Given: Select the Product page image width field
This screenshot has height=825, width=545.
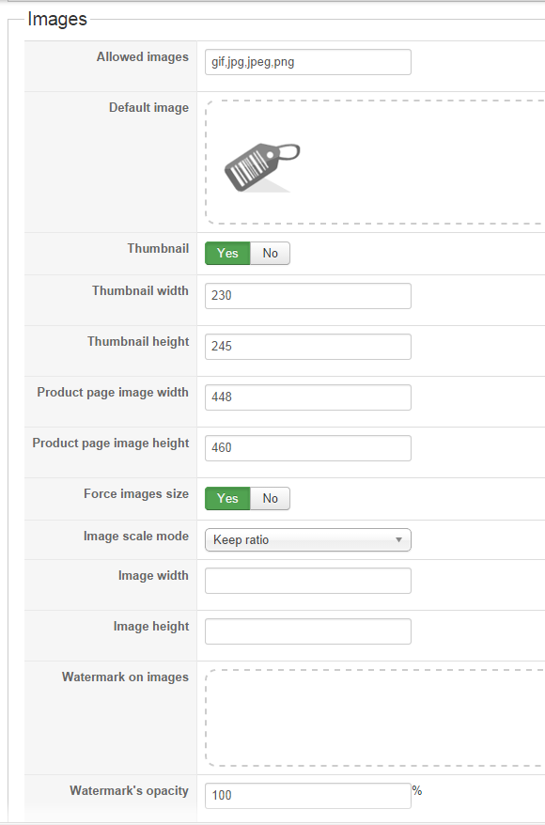Looking at the screenshot, I should click(308, 397).
